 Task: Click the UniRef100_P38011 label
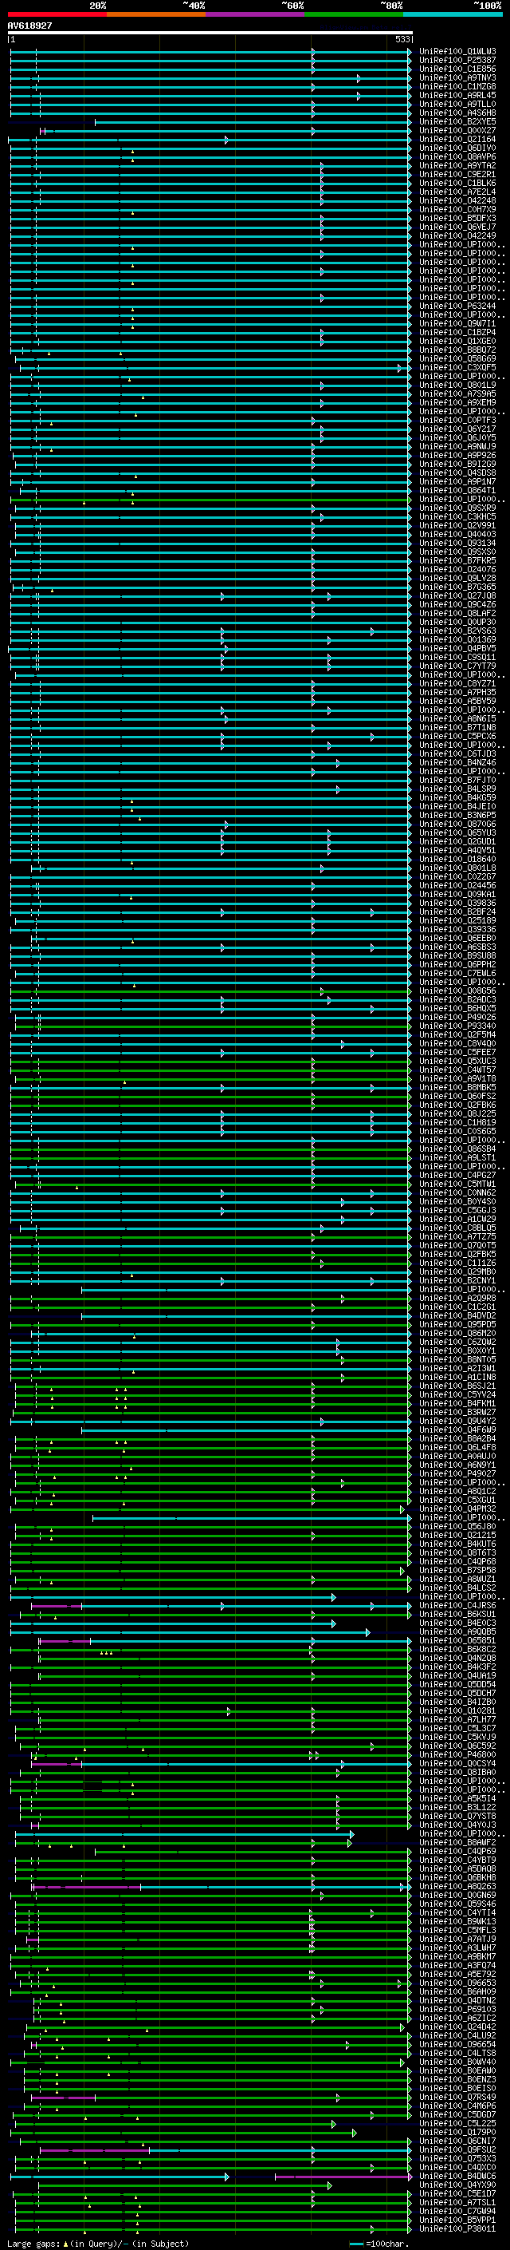click(x=457, y=2228)
